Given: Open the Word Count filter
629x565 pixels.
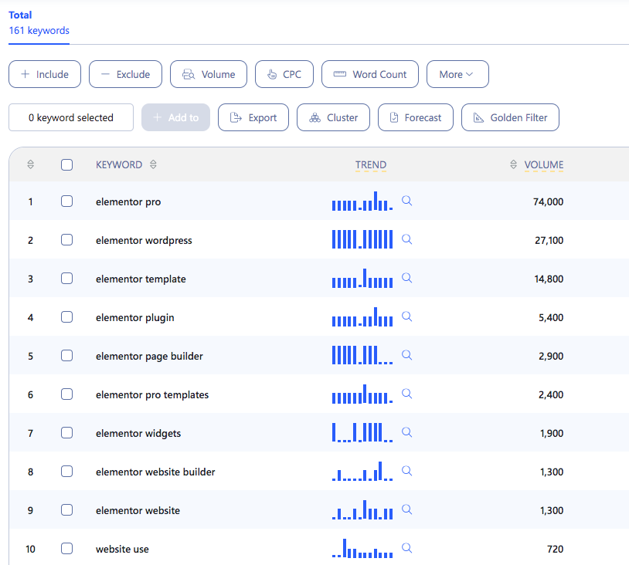Looking at the screenshot, I should 370,74.
